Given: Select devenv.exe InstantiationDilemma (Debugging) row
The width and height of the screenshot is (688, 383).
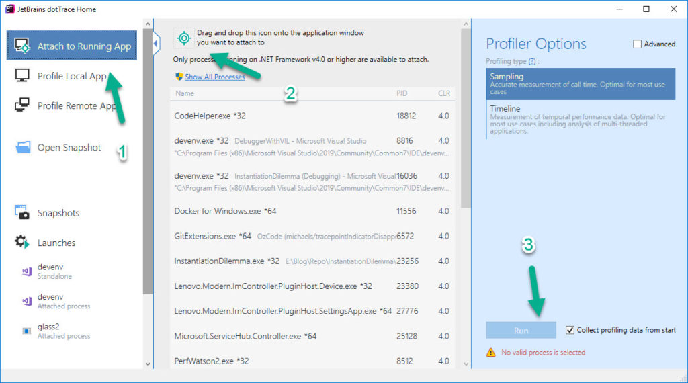Looking at the screenshot, I should point(312,181).
